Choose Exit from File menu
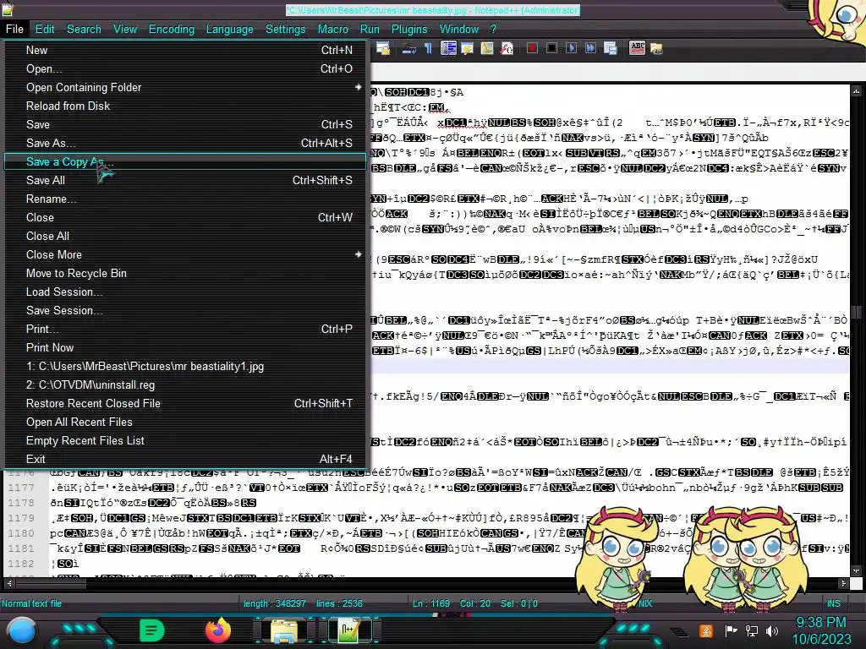 click(185, 459)
